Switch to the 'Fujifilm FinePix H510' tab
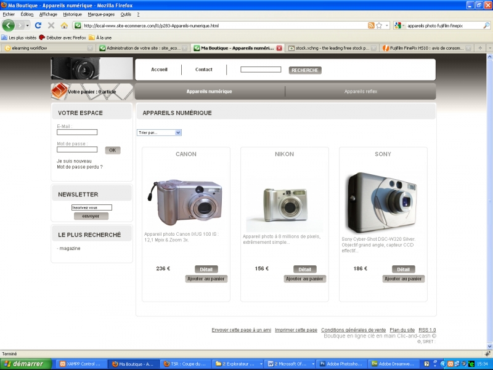493x370 pixels. coord(426,48)
